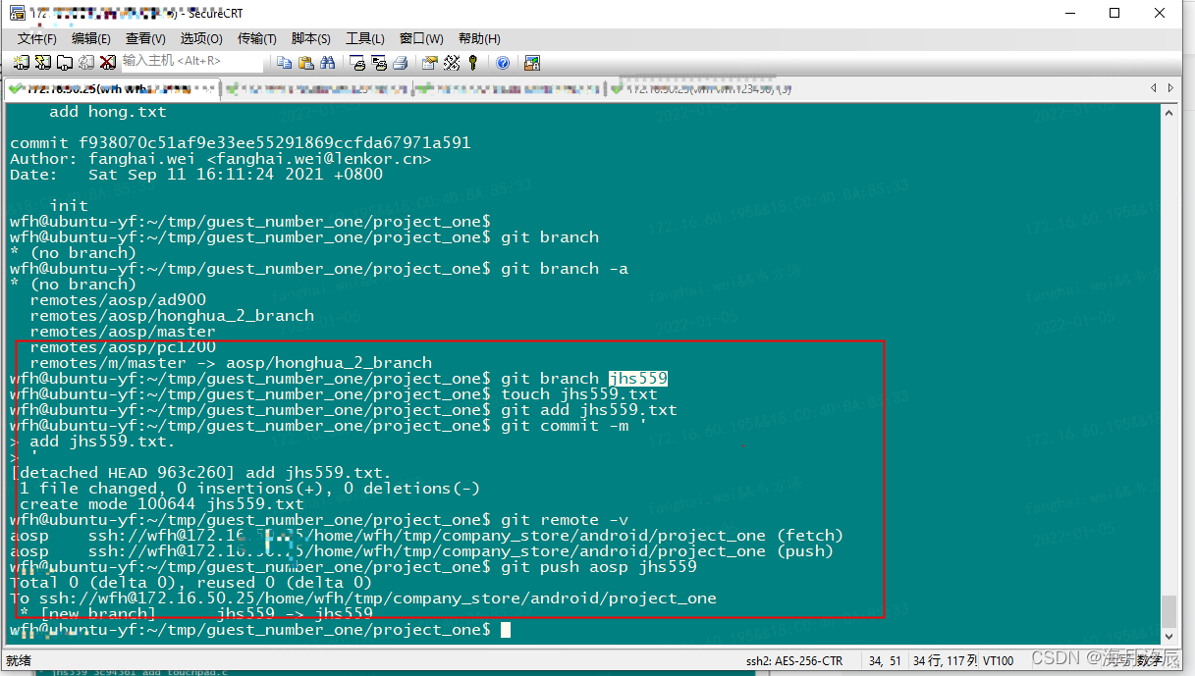Click highlighted text jhs559 in terminal

pyautogui.click(x=638, y=379)
